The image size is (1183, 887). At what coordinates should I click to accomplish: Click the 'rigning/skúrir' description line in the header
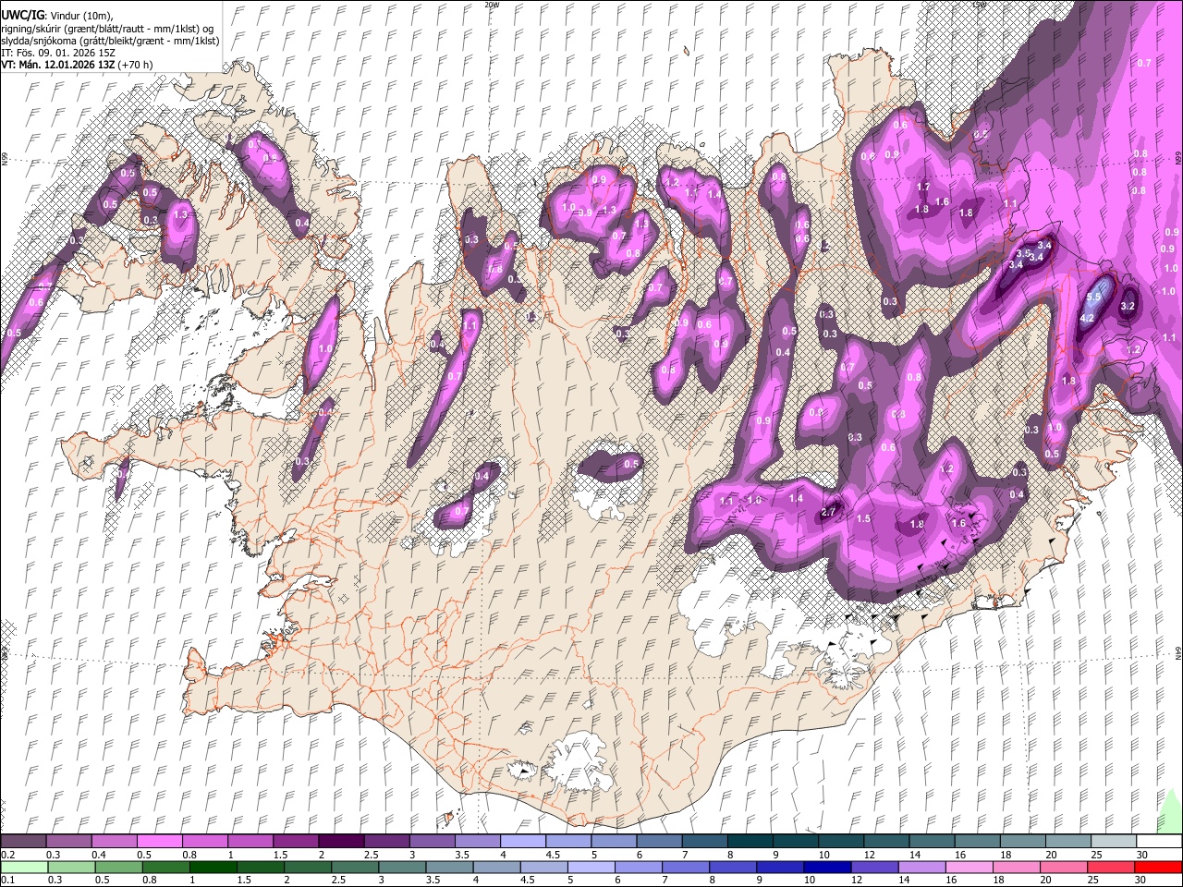point(107,29)
